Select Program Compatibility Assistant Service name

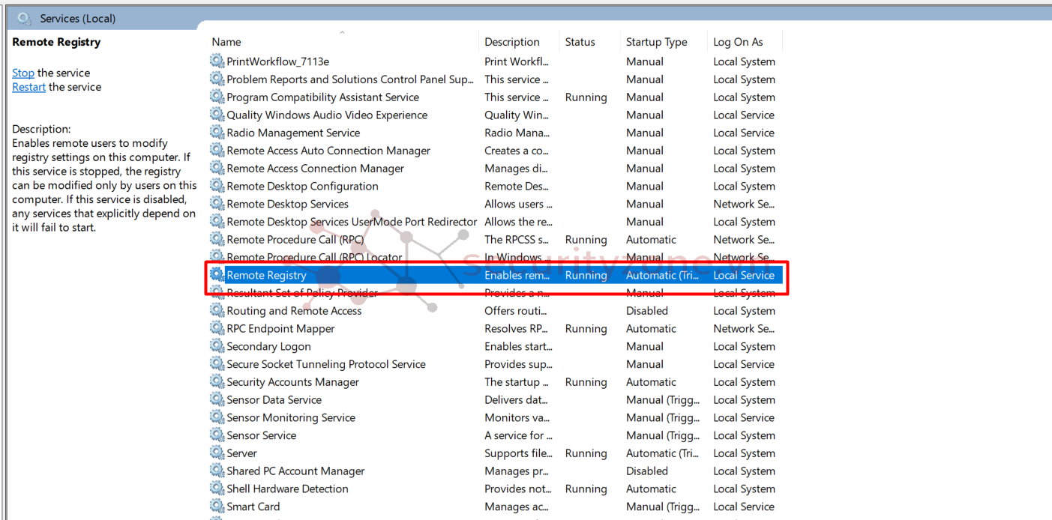322,97
